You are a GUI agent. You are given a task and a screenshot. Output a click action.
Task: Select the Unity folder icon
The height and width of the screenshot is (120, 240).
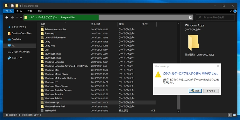point(42,41)
